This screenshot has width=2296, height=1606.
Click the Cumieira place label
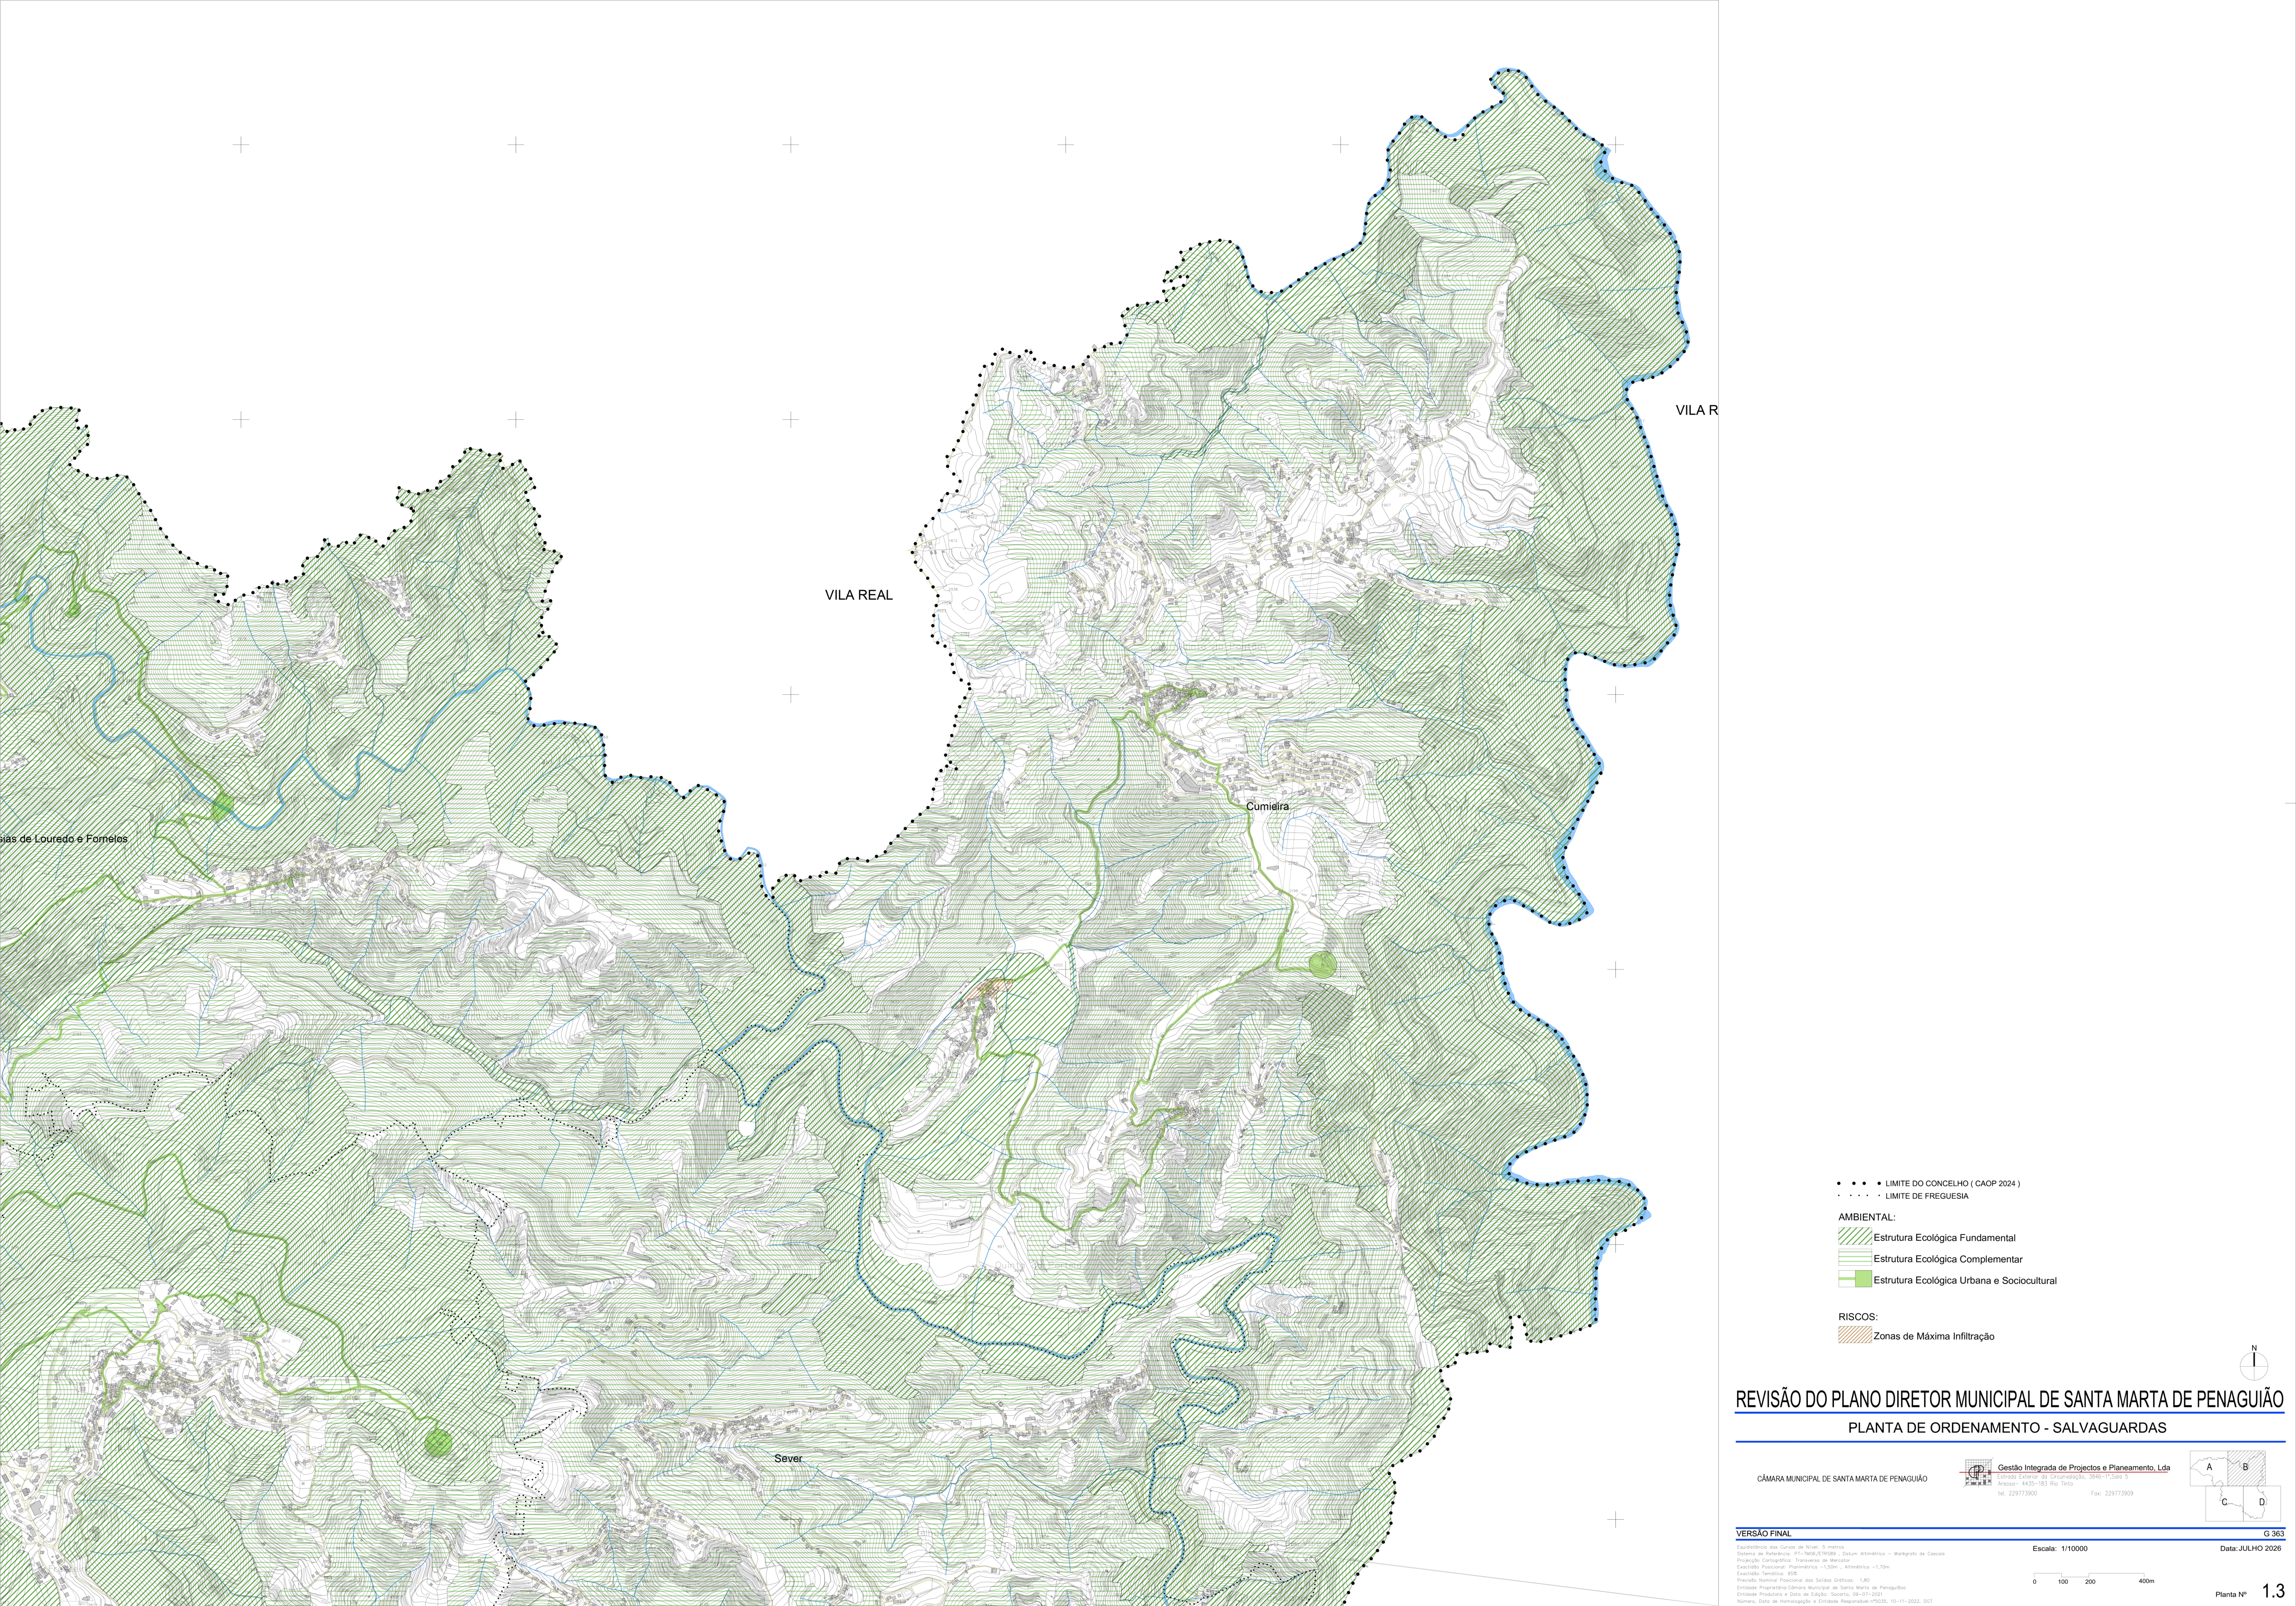point(1267,806)
